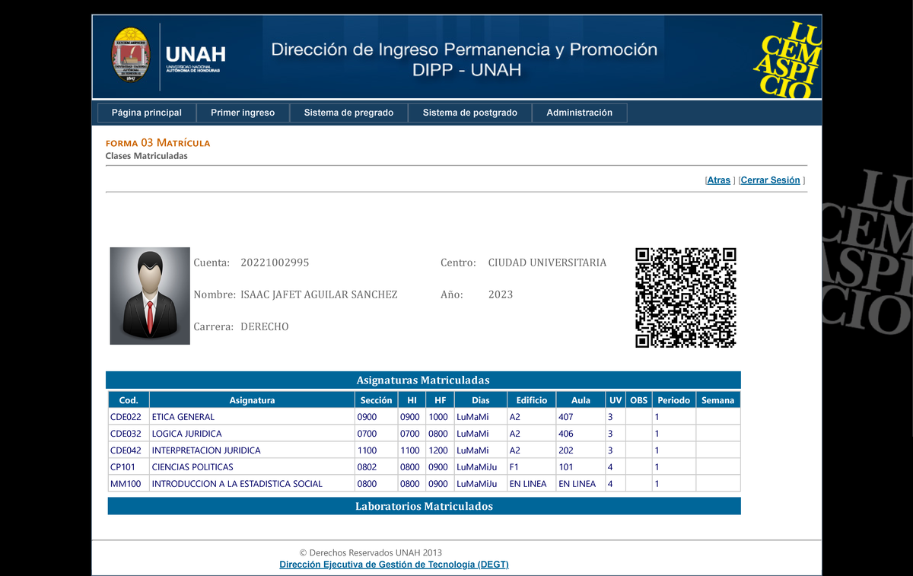Click the UNAH university crest logo

click(x=131, y=56)
